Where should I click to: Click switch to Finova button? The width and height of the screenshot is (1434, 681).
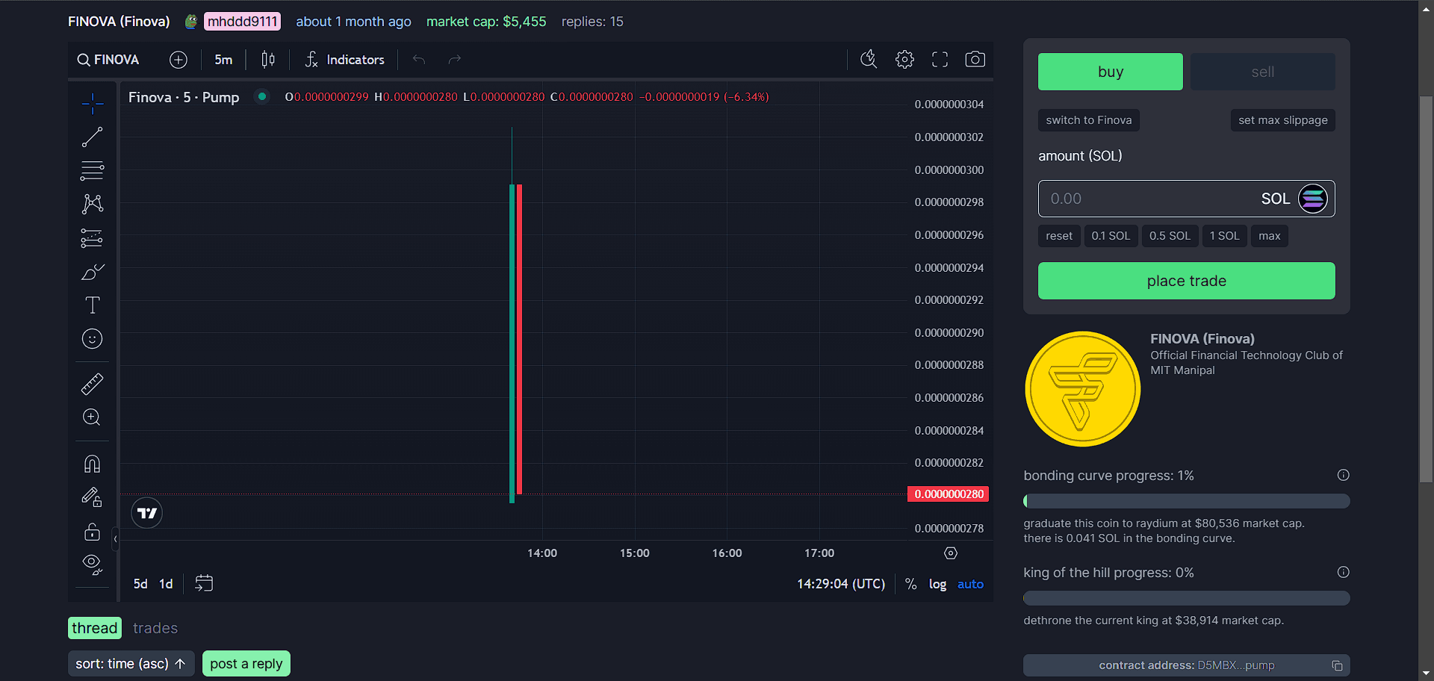coord(1089,120)
